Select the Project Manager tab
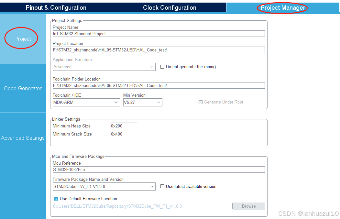This screenshot has width=340, height=219. pos(283,7)
